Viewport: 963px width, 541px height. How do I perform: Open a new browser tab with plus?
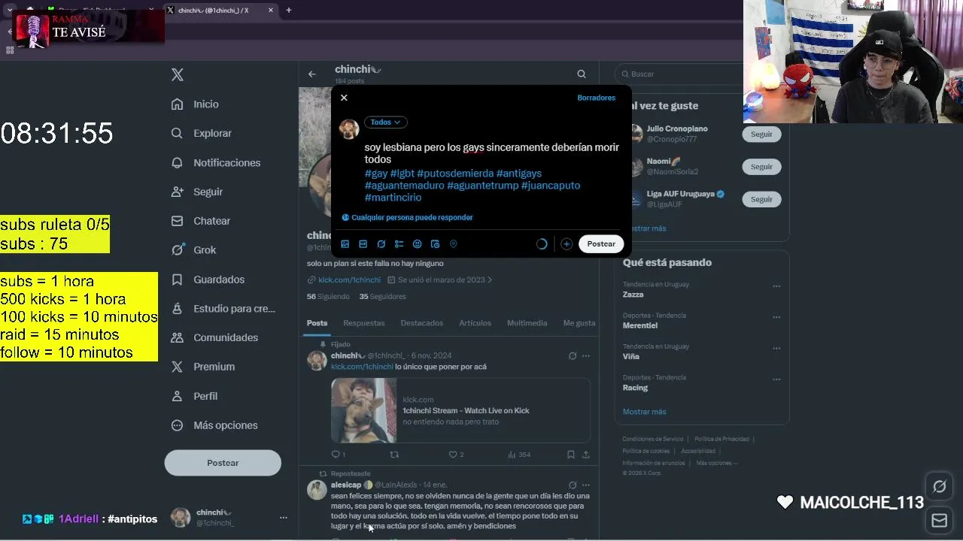pyautogui.click(x=288, y=10)
